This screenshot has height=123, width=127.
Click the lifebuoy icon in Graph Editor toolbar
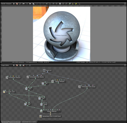click(17, 65)
